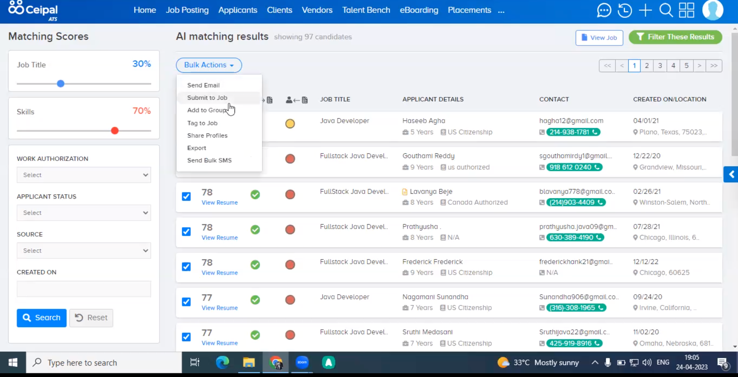
Task: Click the recent history clock icon
Action: point(625,10)
